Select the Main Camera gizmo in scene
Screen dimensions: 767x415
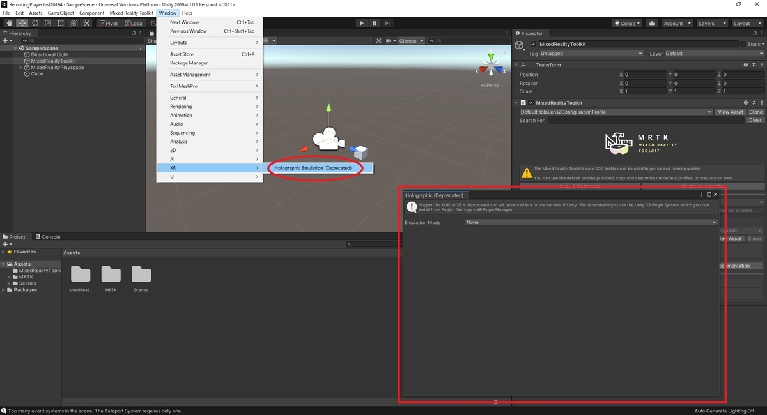tap(328, 139)
